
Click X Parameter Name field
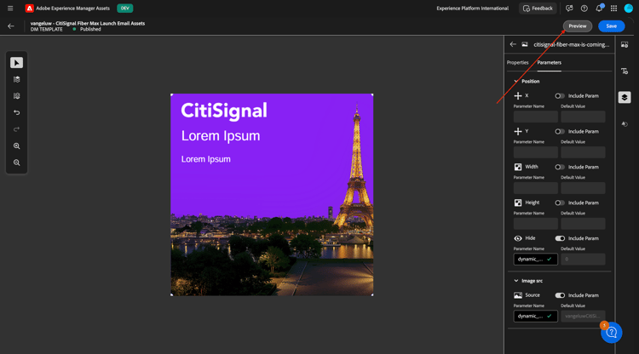(x=536, y=117)
